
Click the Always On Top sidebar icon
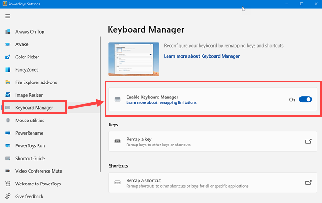pos(7,32)
